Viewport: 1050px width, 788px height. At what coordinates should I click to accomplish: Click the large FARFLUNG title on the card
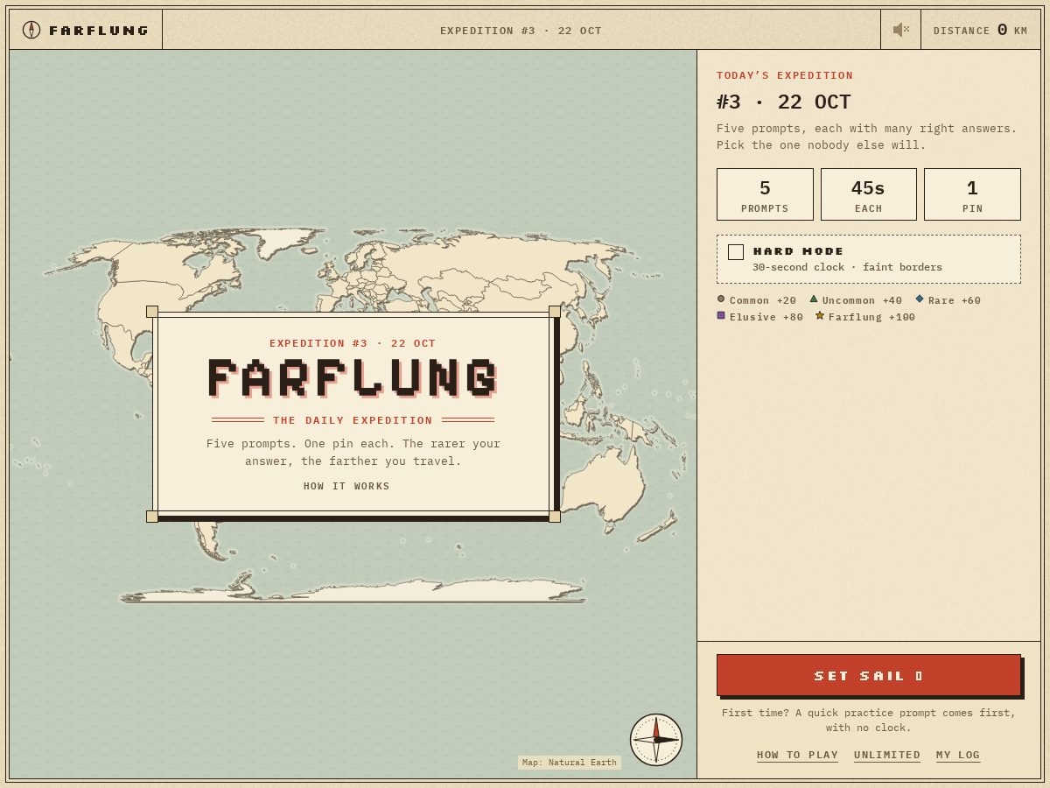coord(353,378)
